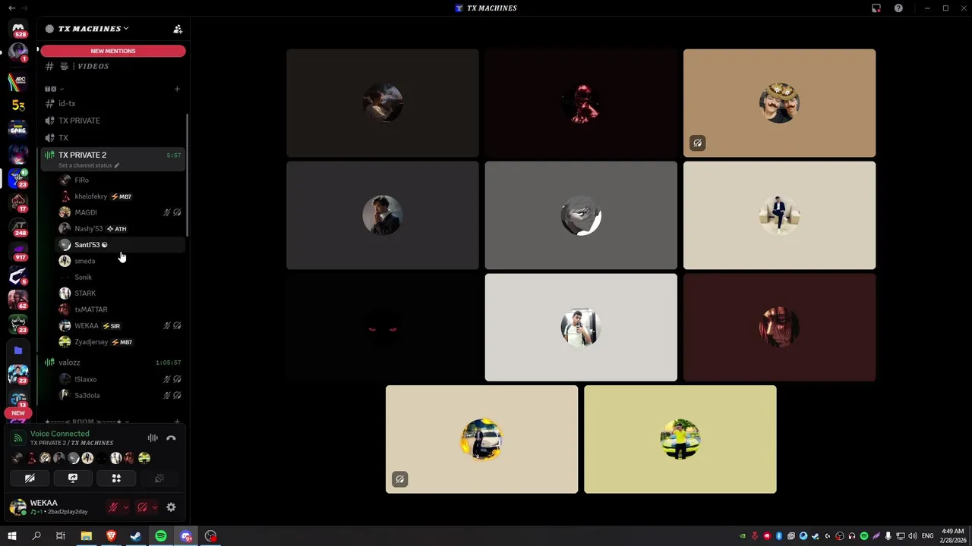972x546 pixels.
Task: Click the yellow-green video tile
Action: tap(680, 439)
